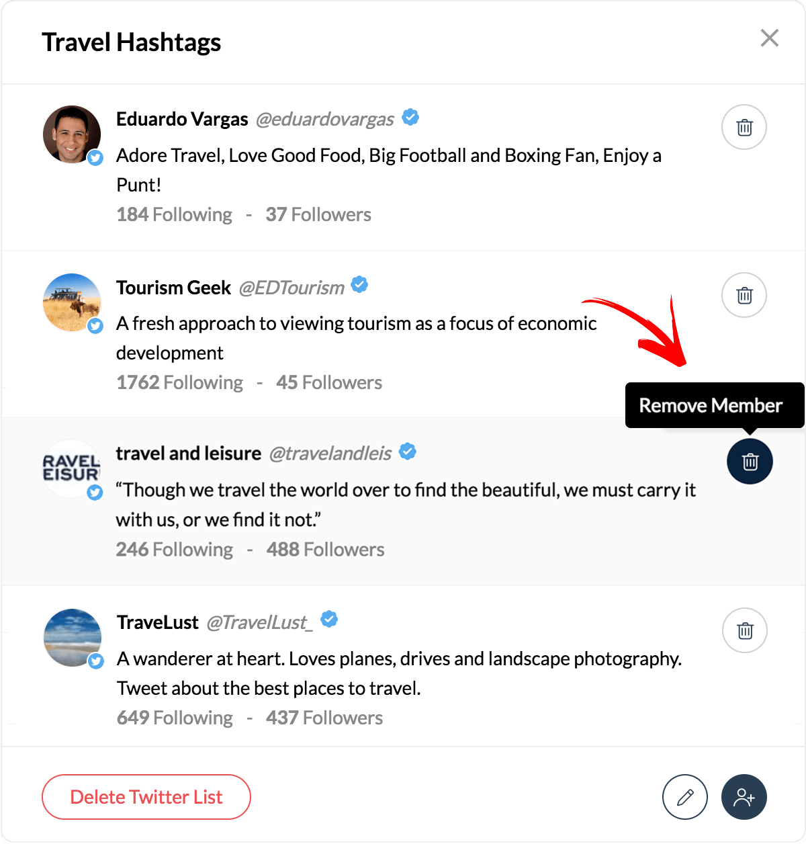The width and height of the screenshot is (806, 844).
Task: Remove Eduardo Vargas from the list
Action: coord(744,127)
